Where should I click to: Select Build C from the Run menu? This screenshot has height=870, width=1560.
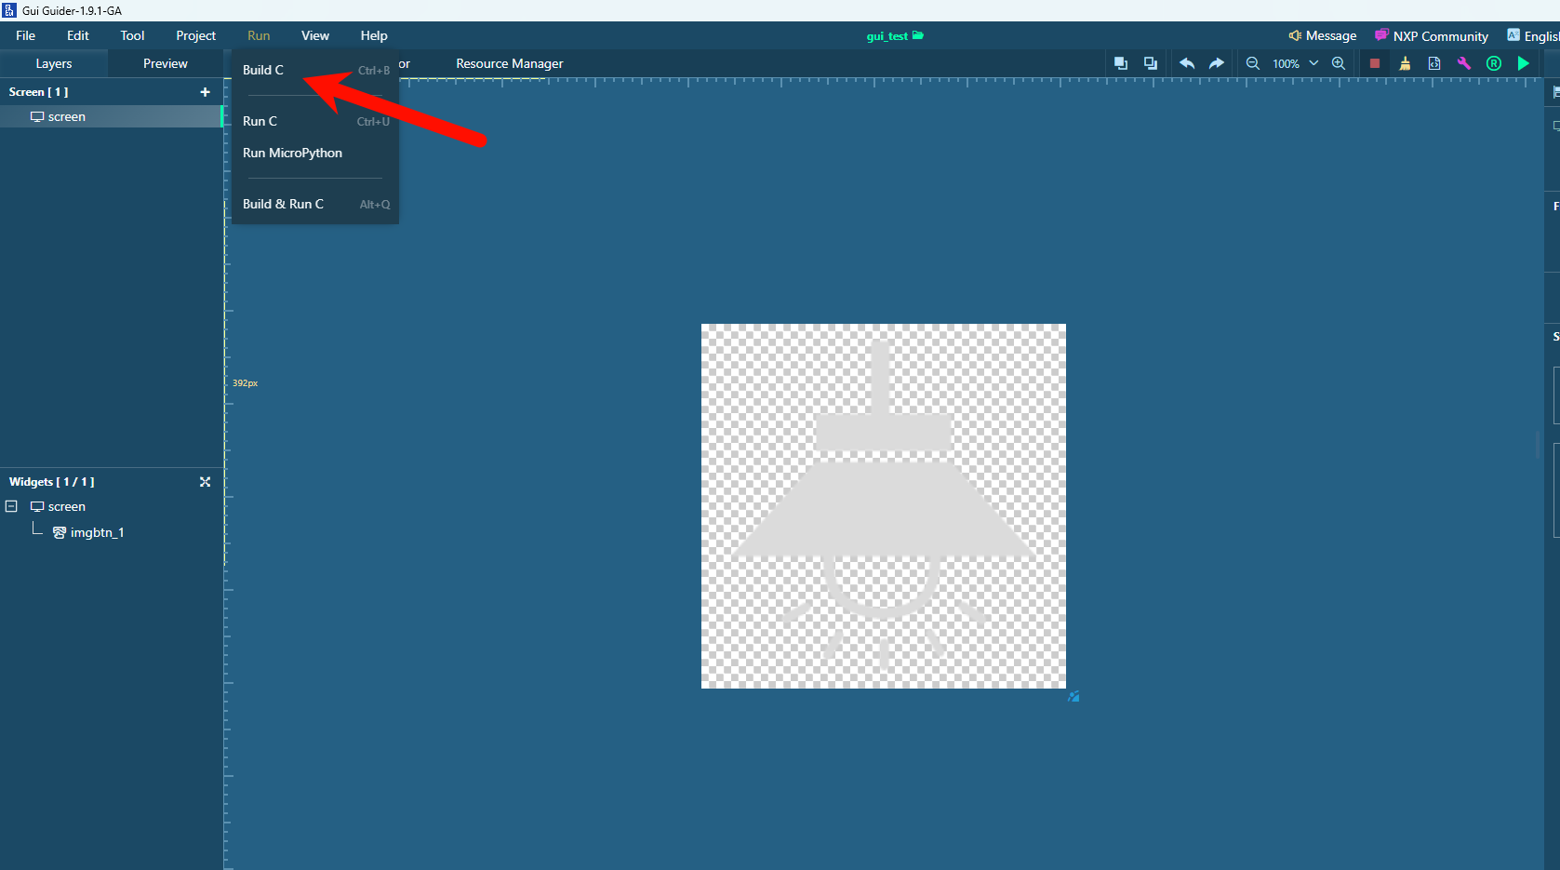(x=263, y=70)
